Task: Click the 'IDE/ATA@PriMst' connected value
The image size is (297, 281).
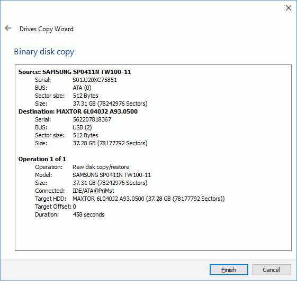Action: click(x=93, y=191)
